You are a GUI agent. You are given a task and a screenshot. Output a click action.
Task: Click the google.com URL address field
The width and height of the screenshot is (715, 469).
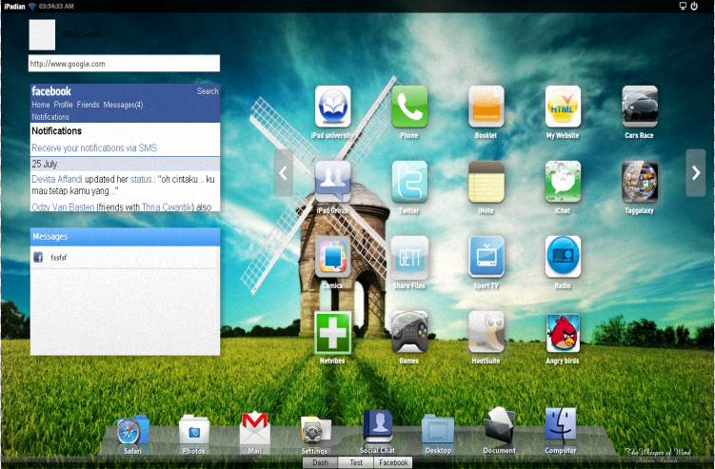(x=124, y=64)
